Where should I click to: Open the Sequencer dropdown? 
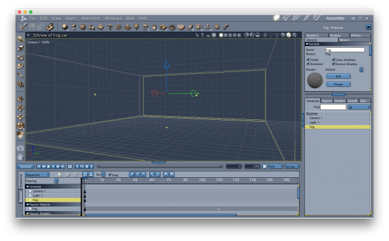coord(37,175)
